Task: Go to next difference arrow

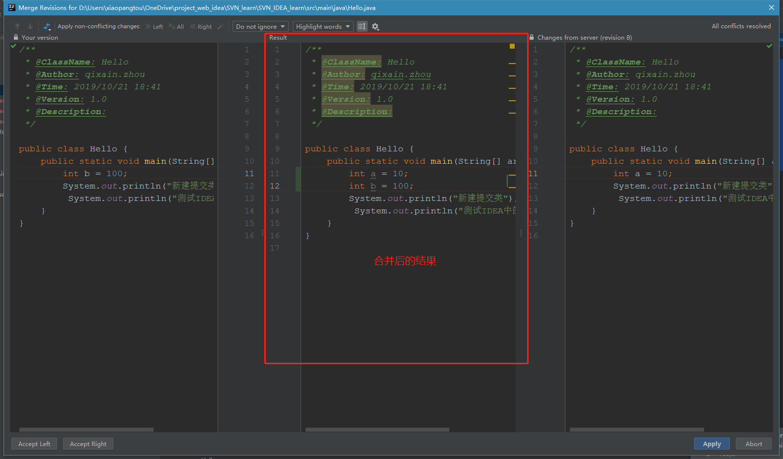Action: (x=30, y=26)
